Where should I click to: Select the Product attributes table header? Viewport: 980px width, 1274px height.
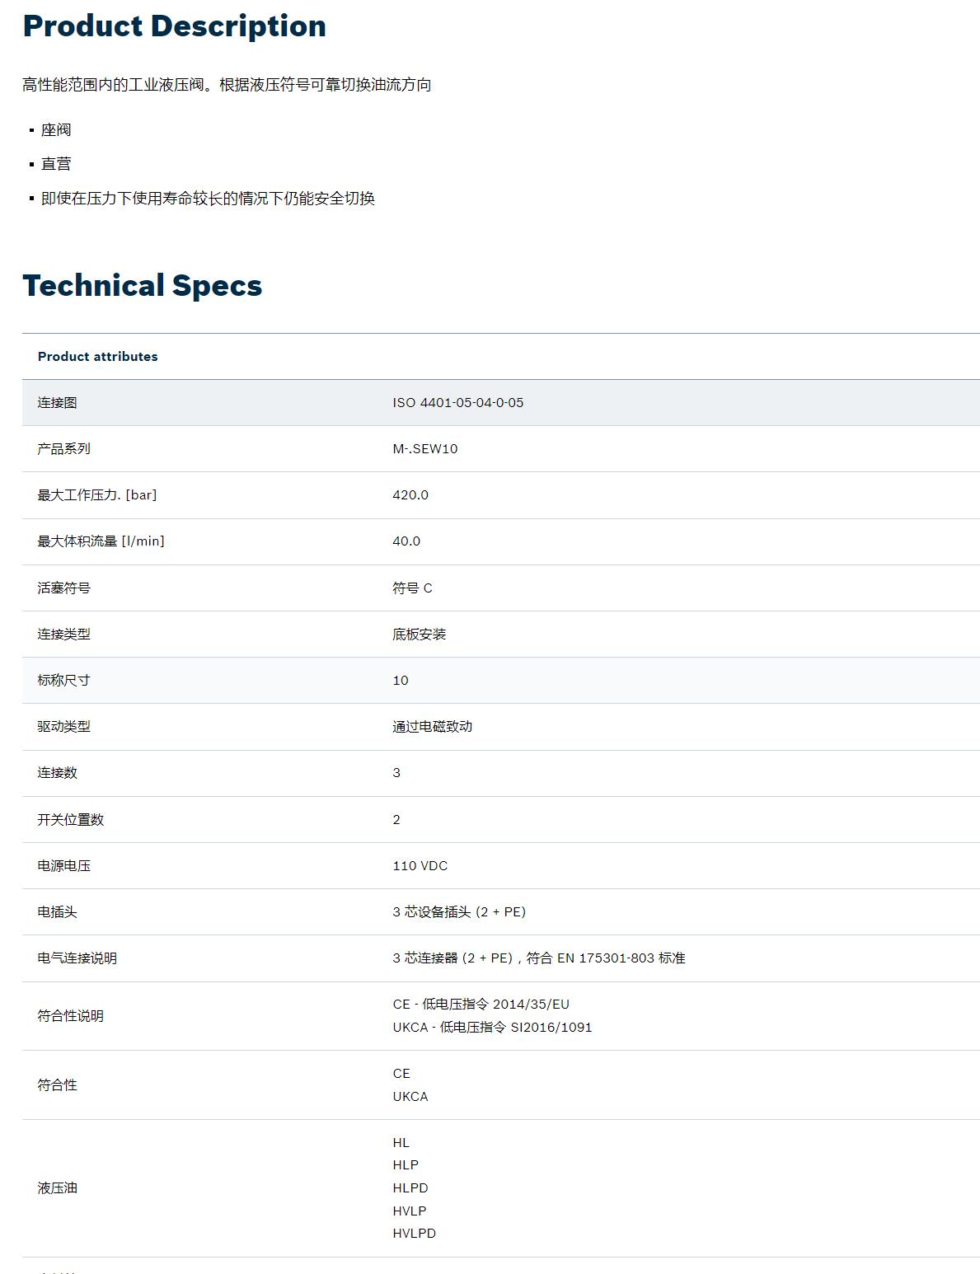pos(98,357)
